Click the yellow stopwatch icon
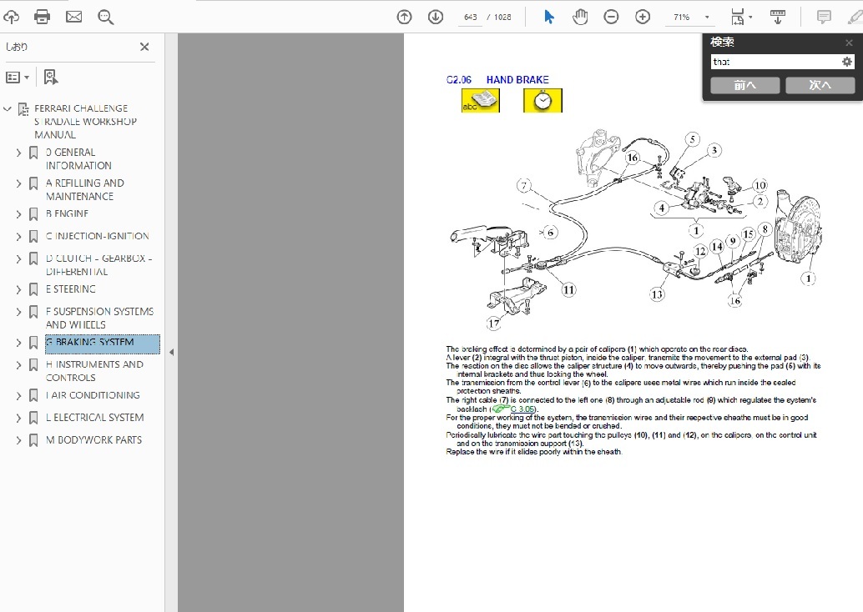 543,101
